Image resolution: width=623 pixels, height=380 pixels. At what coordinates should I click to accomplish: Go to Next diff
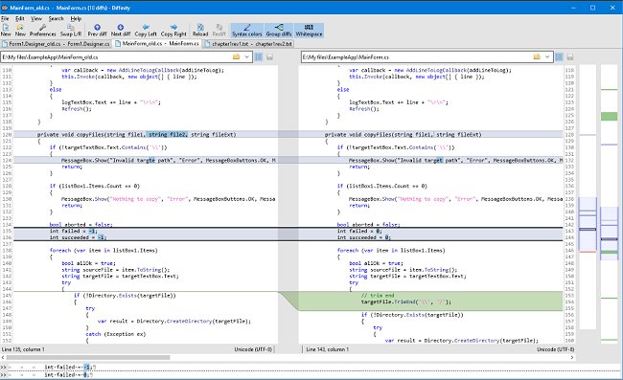click(x=121, y=30)
